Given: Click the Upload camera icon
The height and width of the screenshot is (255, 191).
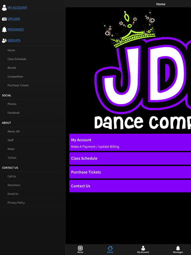Looking at the screenshot, I should [4, 19].
